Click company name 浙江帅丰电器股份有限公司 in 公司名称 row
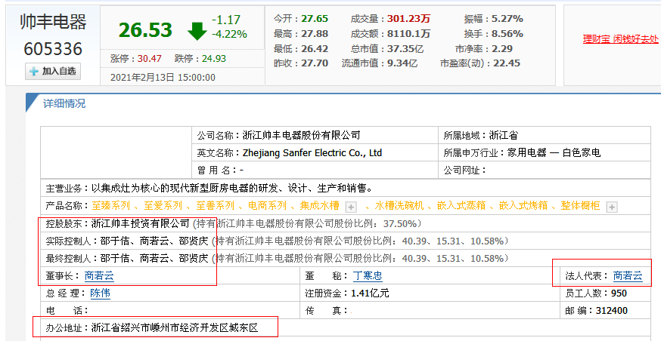This screenshot has height=341, width=661. tap(302, 135)
